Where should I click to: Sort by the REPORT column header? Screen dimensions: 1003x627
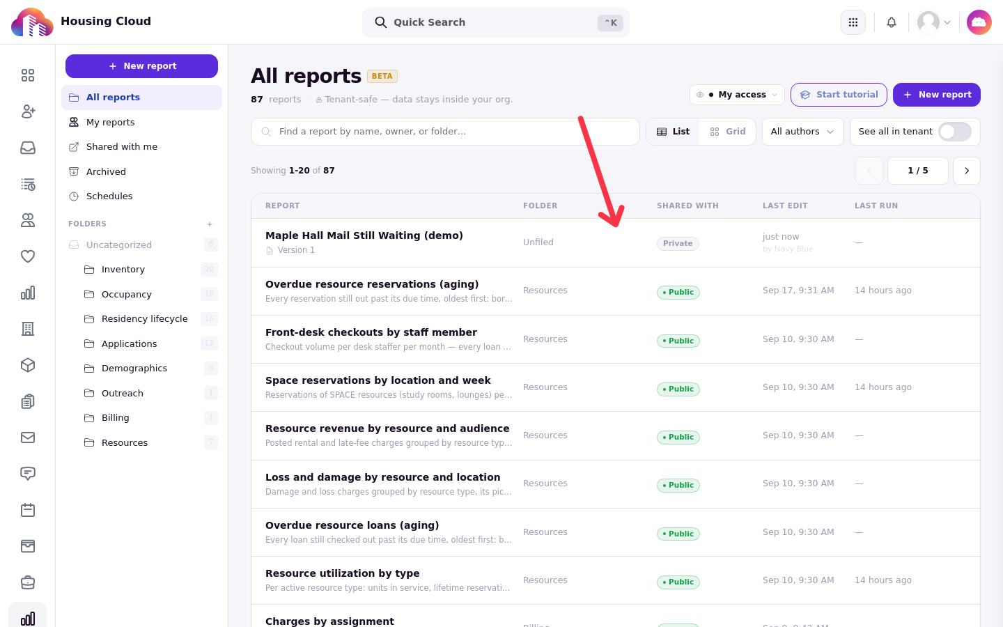pos(283,206)
